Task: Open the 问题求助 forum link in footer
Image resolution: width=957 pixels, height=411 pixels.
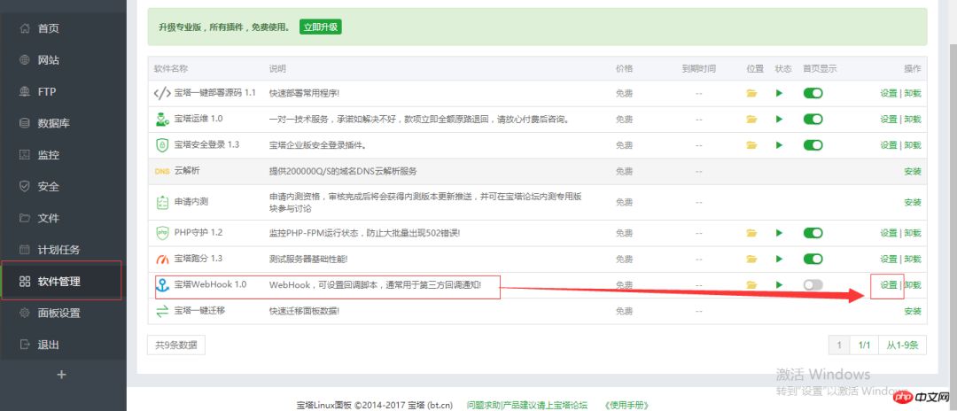Action: [526, 405]
